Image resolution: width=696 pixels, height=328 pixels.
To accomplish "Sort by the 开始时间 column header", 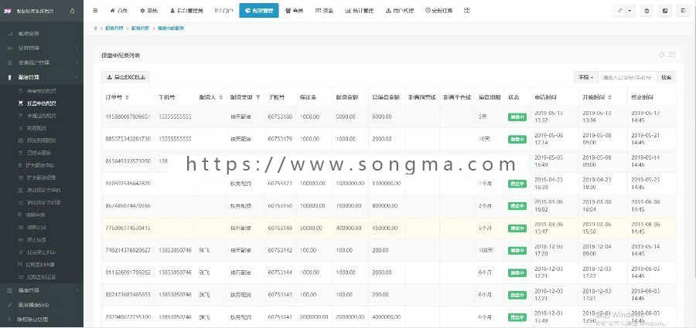I will point(596,97).
